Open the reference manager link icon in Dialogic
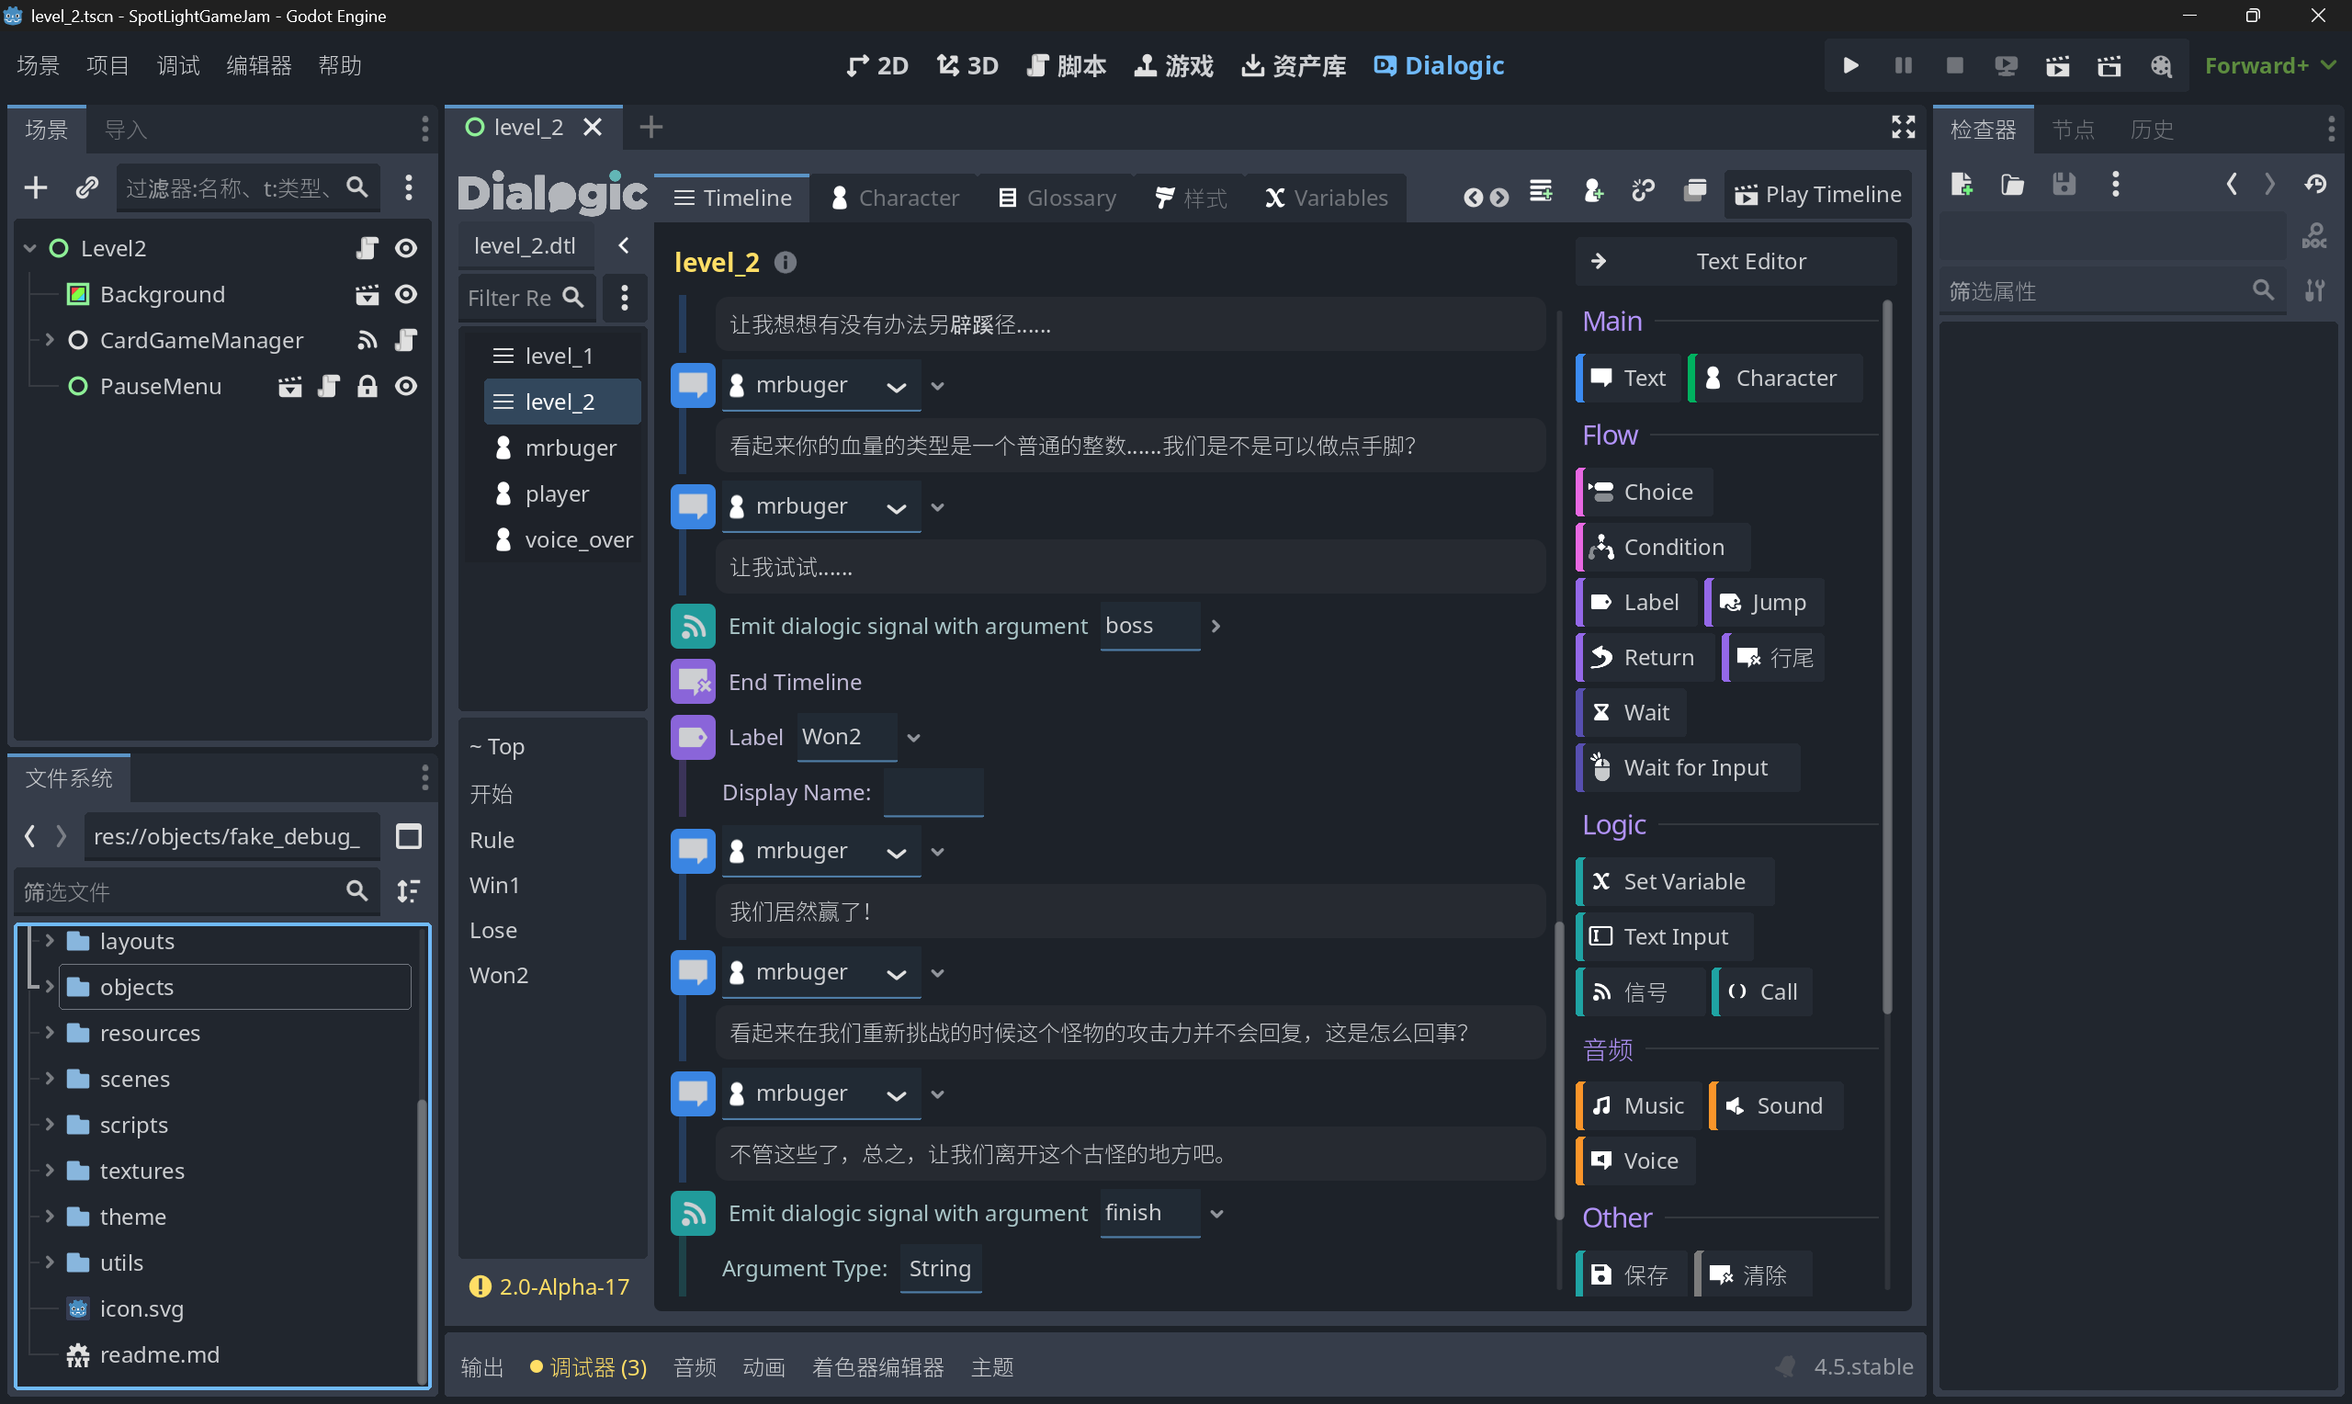Viewport: 2352px width, 1404px height. pyautogui.click(x=1645, y=190)
